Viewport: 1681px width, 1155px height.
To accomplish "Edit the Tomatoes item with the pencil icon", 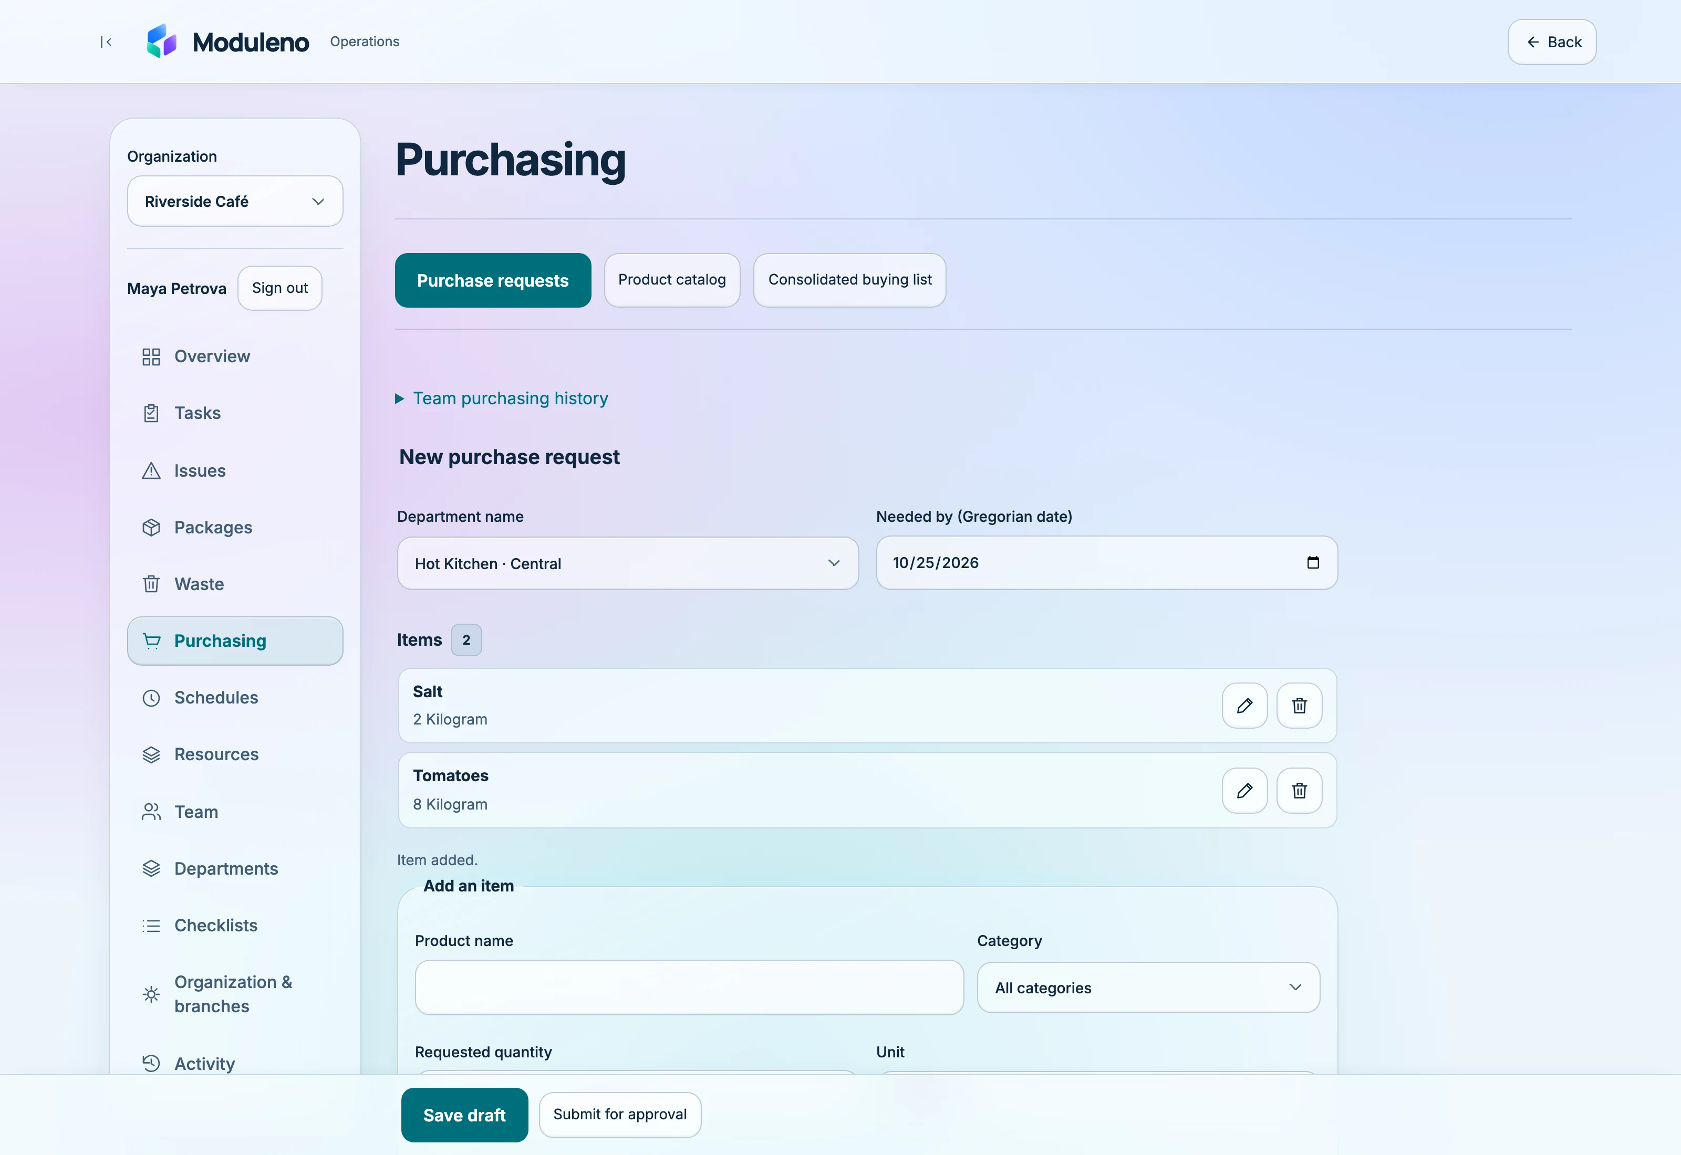I will [x=1244, y=790].
